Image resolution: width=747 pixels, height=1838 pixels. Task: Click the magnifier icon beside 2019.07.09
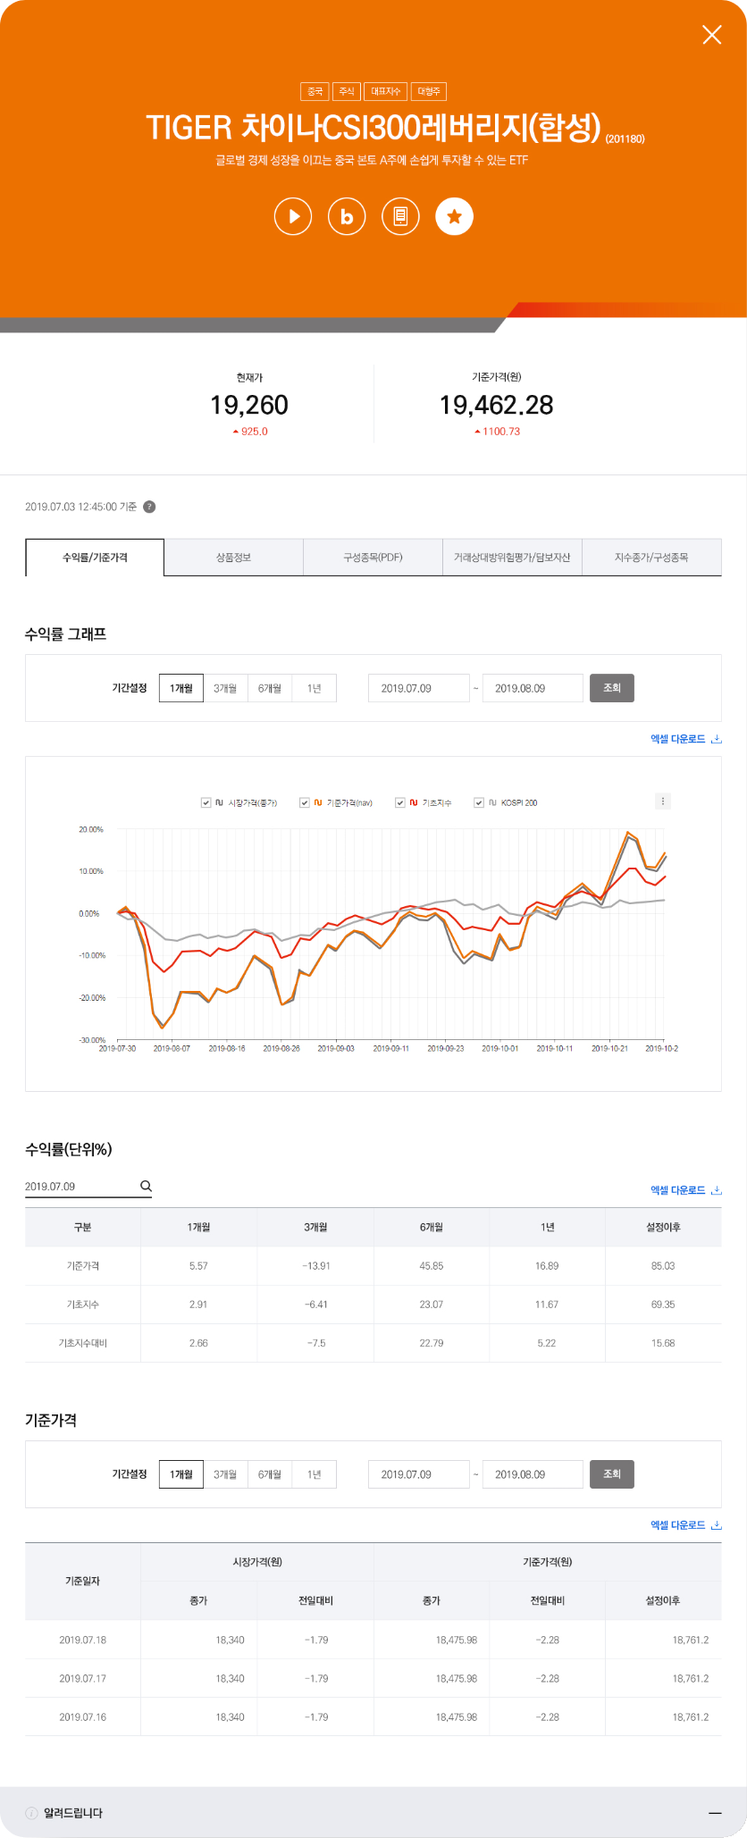click(x=146, y=1186)
